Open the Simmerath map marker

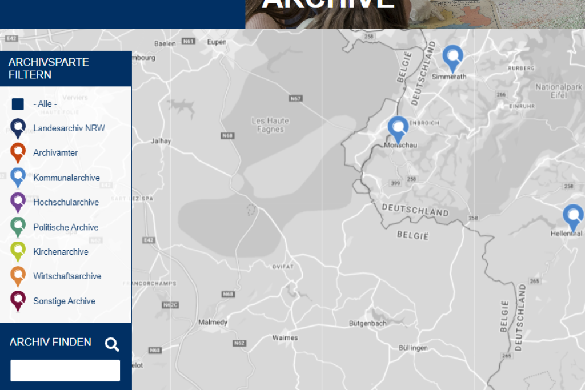(x=452, y=59)
